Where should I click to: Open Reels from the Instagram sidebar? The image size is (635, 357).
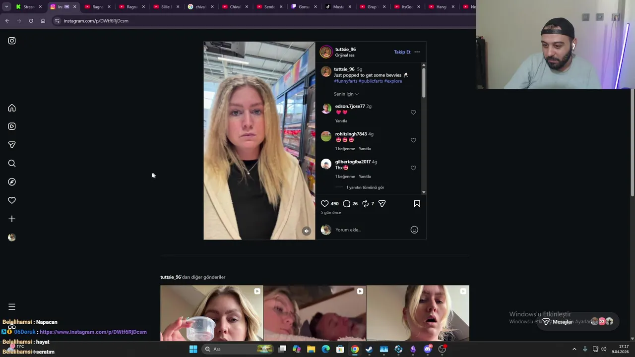[x=12, y=126]
